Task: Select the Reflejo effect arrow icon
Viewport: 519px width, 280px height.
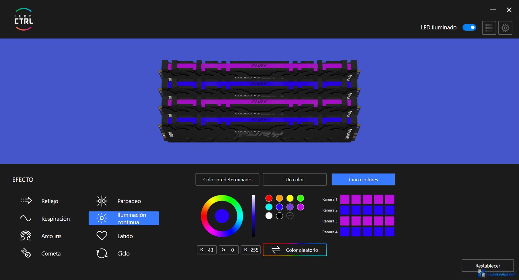Action: [x=26, y=201]
